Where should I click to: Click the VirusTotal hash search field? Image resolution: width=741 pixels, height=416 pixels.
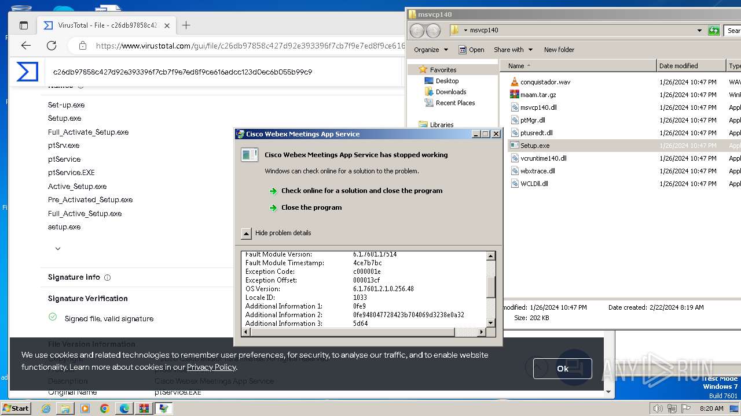[223, 72]
